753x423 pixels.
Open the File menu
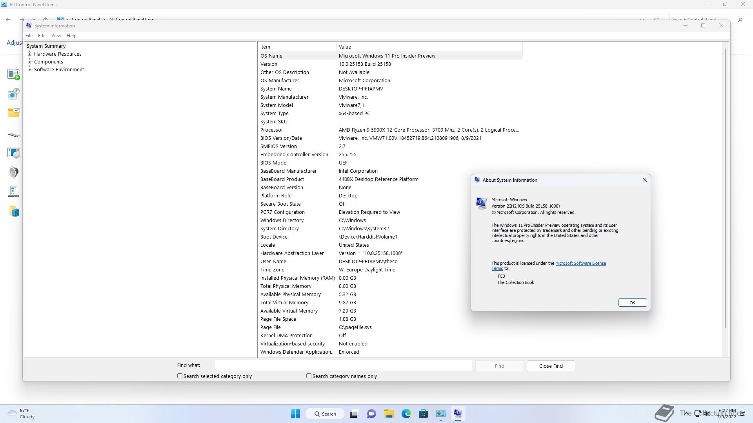click(29, 36)
